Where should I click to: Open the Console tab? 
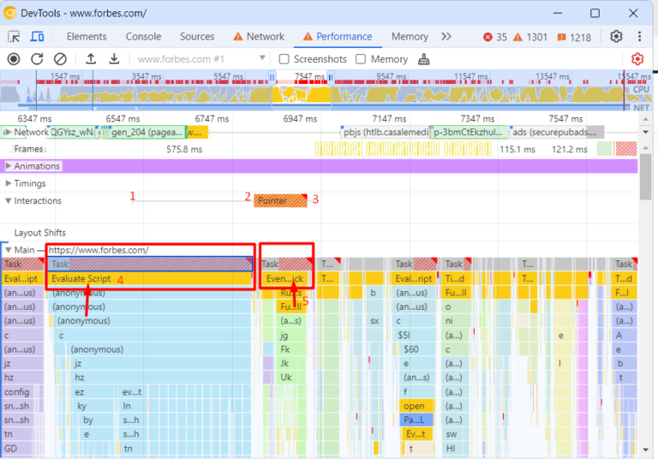[143, 37]
